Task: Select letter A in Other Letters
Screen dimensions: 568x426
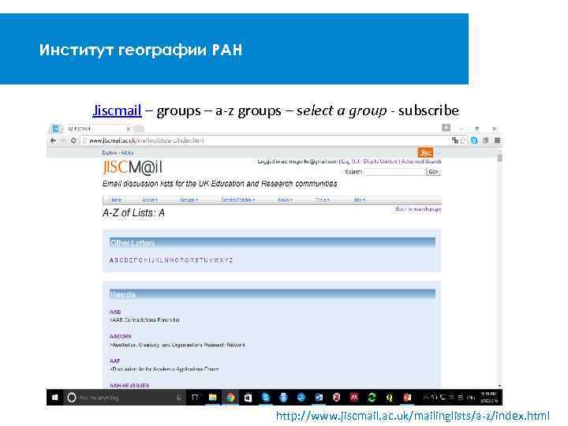Action: coord(111,260)
